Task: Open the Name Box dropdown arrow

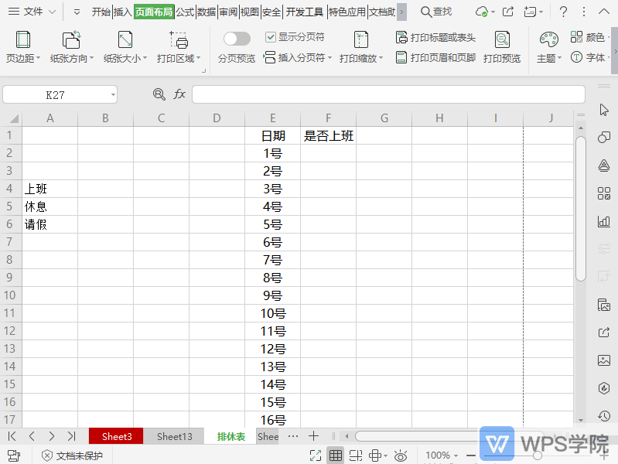Action: 113,94
